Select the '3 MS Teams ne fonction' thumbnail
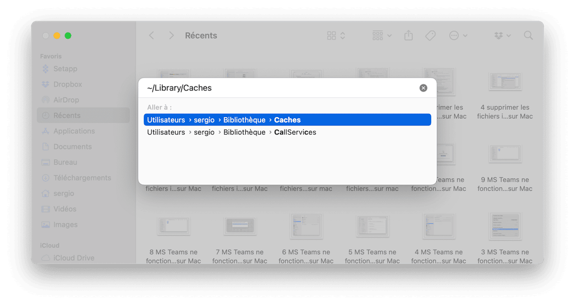 coord(505,226)
